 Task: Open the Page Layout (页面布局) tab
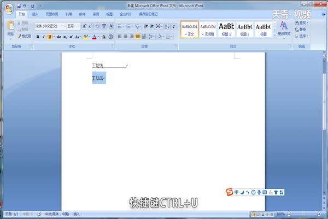[52, 14]
